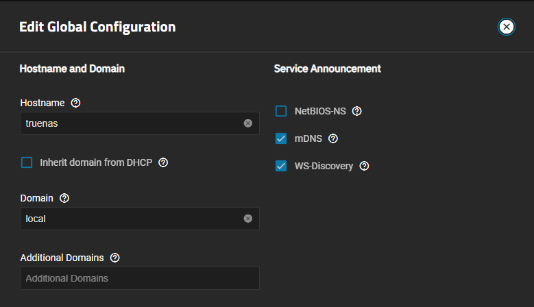The image size is (534, 307).
Task: Show the mDNS help tooltip
Action: click(x=333, y=138)
